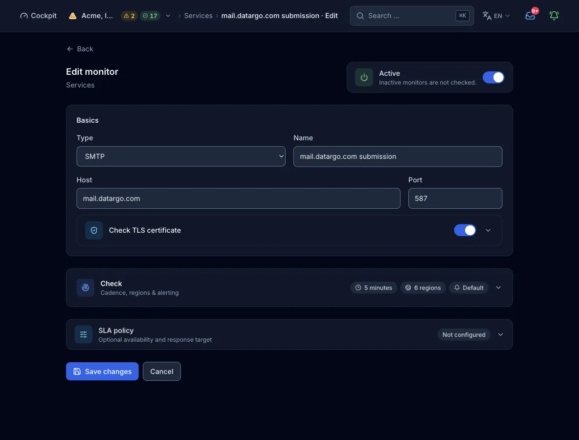
Task: Click the Acme, I... organization name
Action: point(97,16)
